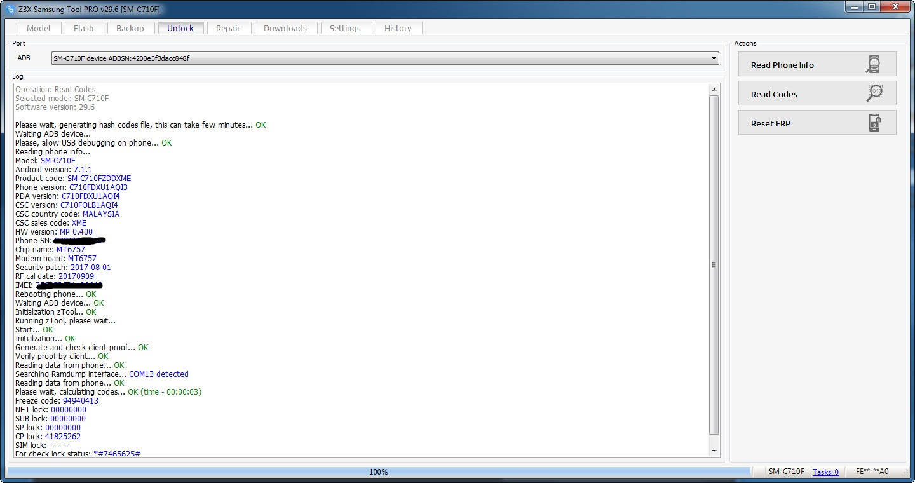
Task: Open the Settings tab
Action: tap(345, 28)
